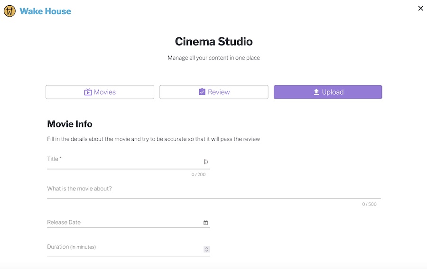The image size is (427, 269).
Task: Increase Duration with the up arrow
Action: pyautogui.click(x=207, y=248)
